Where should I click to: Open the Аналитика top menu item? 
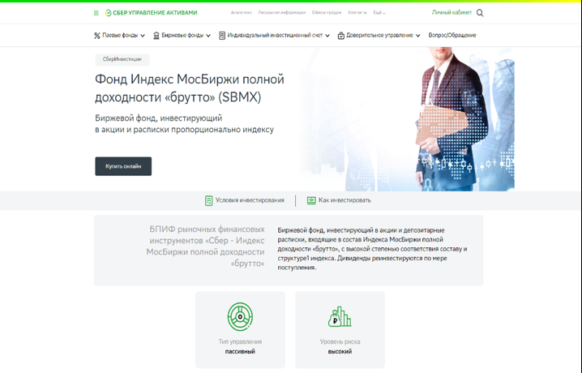[x=242, y=13]
